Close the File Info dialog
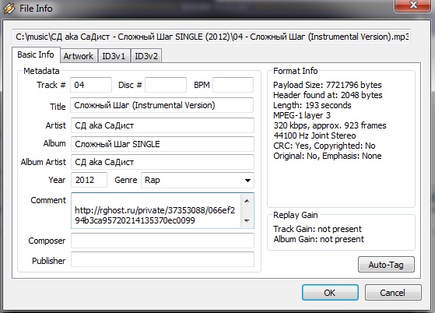 coord(412,5)
